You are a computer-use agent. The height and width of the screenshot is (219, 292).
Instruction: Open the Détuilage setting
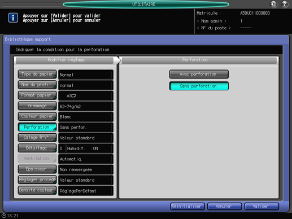pyautogui.click(x=37, y=148)
